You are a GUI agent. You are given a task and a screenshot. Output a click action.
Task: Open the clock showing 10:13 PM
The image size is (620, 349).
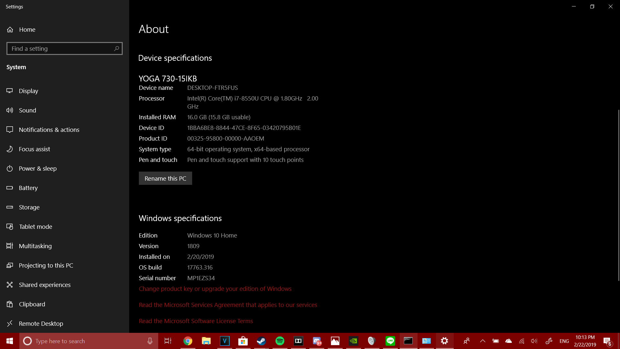585,341
